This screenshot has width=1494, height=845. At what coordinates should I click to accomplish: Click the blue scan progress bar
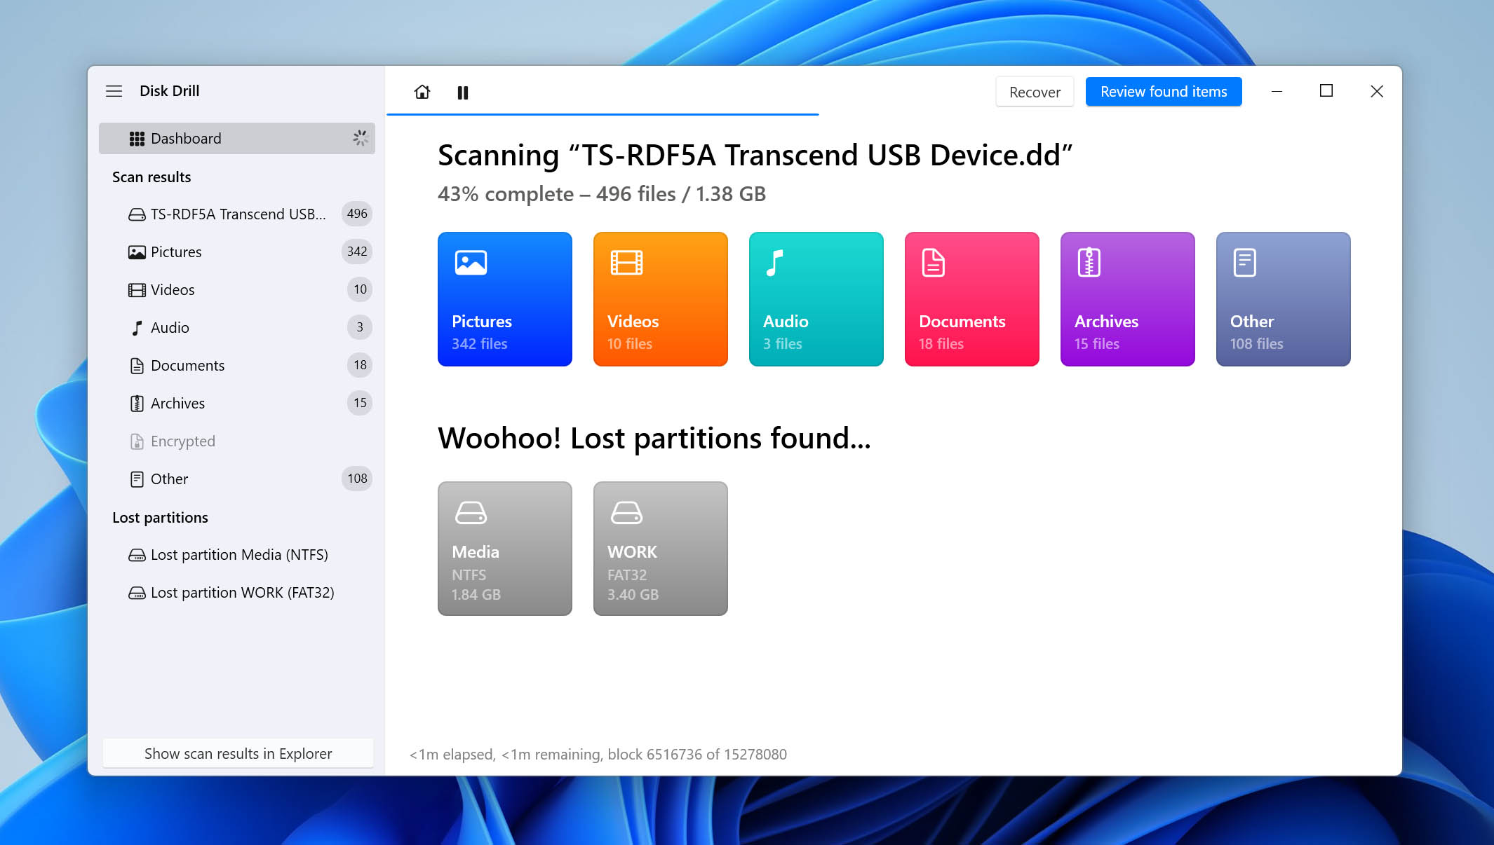[603, 114]
